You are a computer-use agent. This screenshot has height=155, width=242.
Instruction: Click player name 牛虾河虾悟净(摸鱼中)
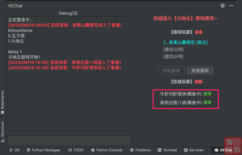click(181, 94)
